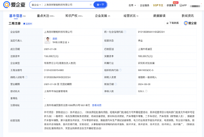Select the founding date 2021-01-08 in the 成立日期 row
Viewport: 204px width, 137px height.
click(50, 49)
